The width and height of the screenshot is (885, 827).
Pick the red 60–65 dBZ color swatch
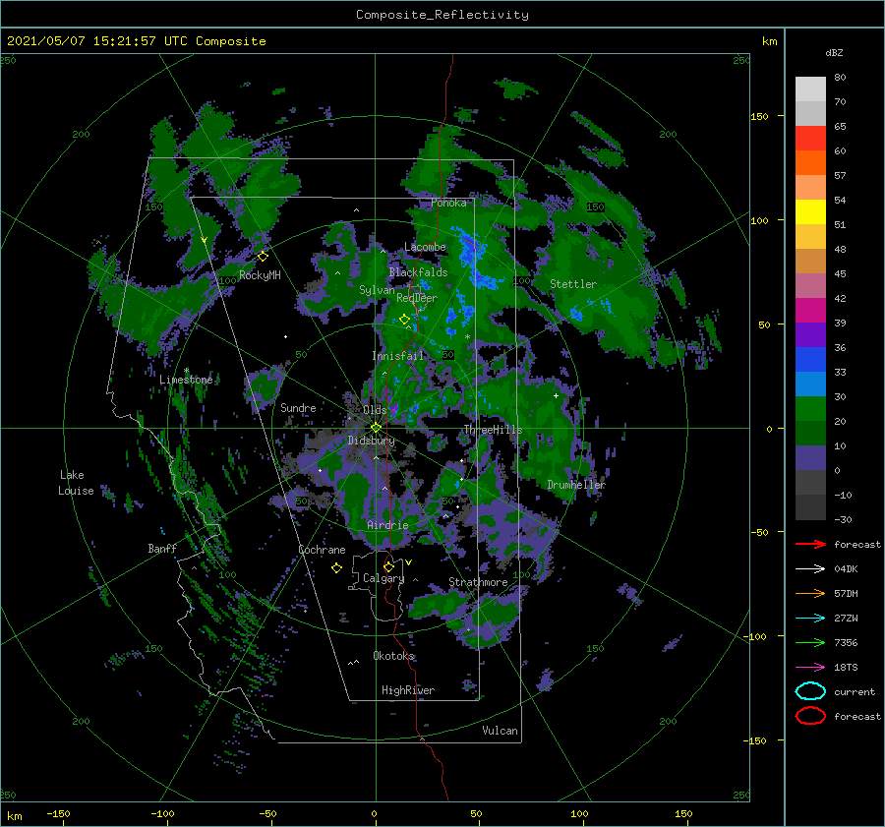[x=810, y=139]
